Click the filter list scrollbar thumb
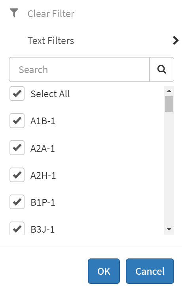The width and height of the screenshot is (182, 293). tap(169, 104)
